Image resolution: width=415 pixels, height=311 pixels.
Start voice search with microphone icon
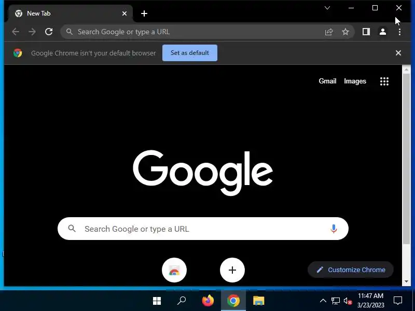(x=334, y=229)
